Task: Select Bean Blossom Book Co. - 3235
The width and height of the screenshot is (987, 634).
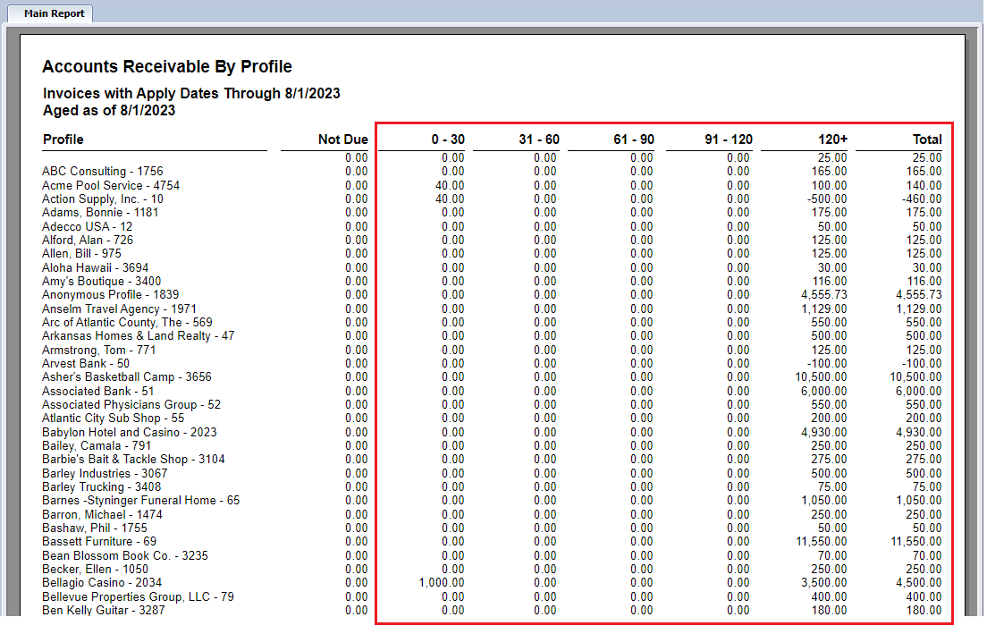Action: [x=125, y=556]
